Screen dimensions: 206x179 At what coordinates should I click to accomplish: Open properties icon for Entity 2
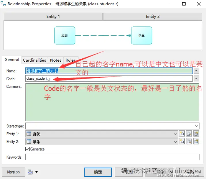(196, 141)
